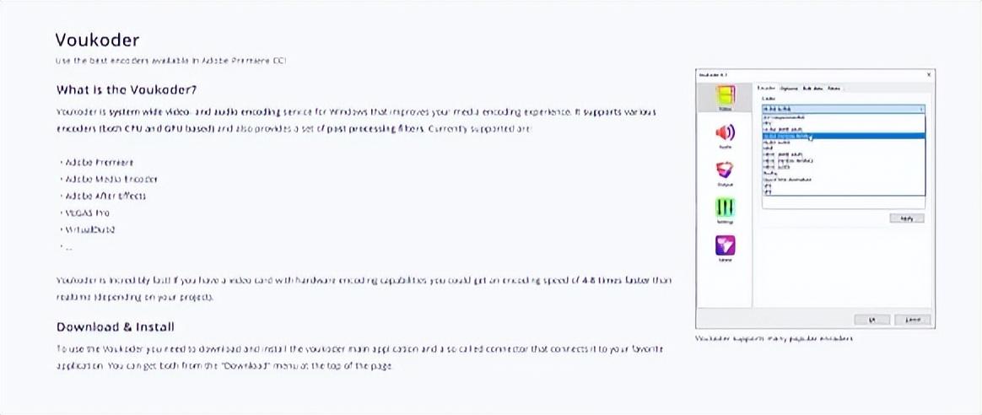Switch to the Encoder tab
Screen dimensions: 982x415
[767, 89]
